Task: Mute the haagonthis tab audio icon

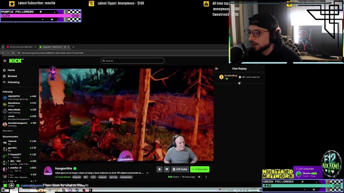Action: 65,47
